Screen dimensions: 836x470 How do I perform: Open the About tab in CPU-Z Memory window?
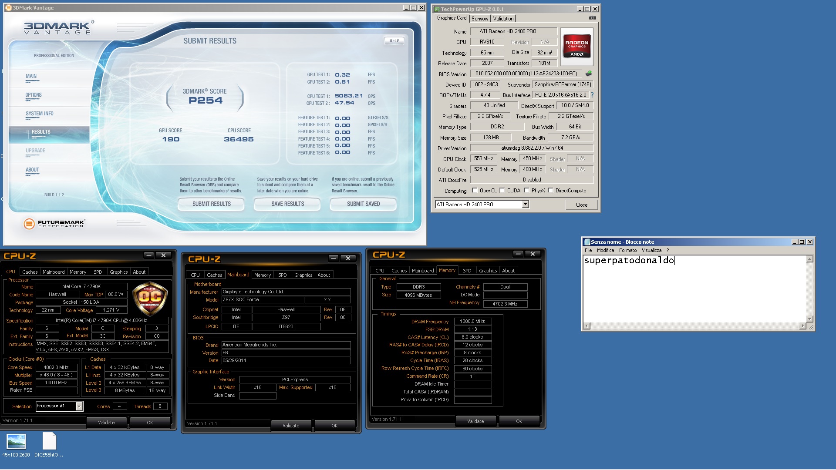[508, 271]
